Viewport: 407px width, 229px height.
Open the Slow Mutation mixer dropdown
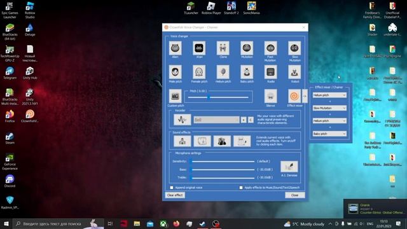point(329,108)
